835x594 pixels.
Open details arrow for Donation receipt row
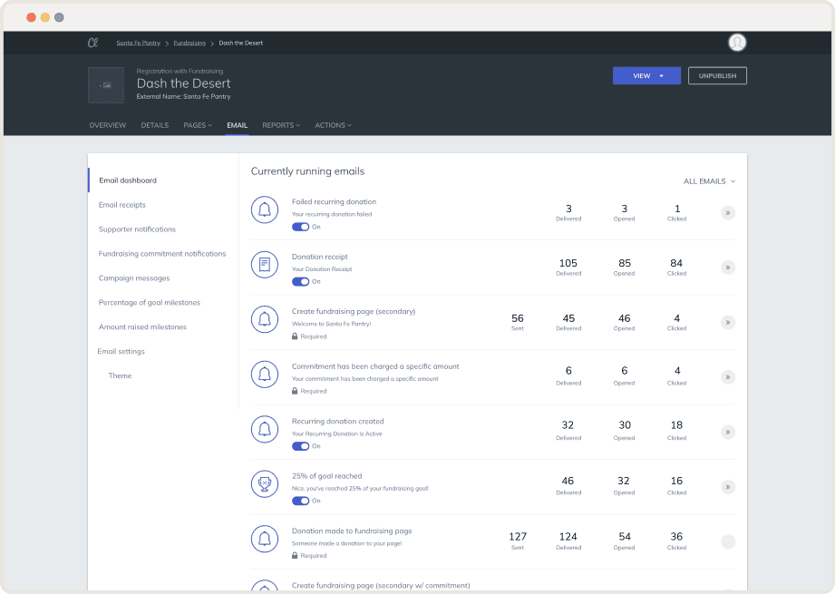(728, 268)
